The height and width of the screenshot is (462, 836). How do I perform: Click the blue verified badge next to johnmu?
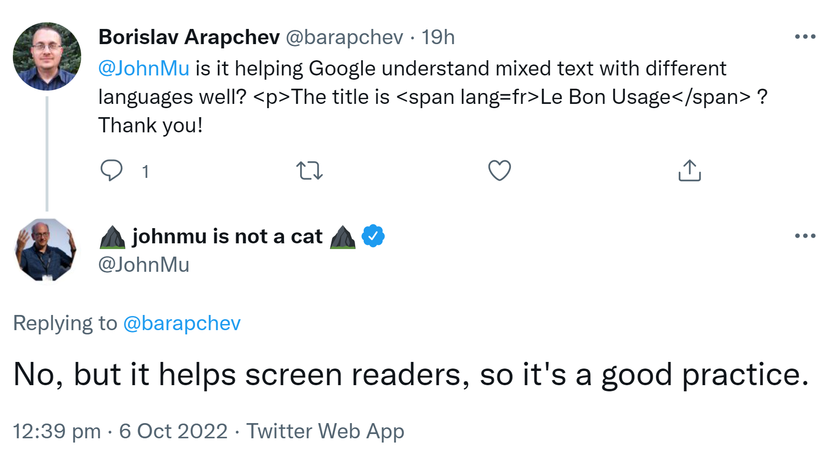[373, 236]
